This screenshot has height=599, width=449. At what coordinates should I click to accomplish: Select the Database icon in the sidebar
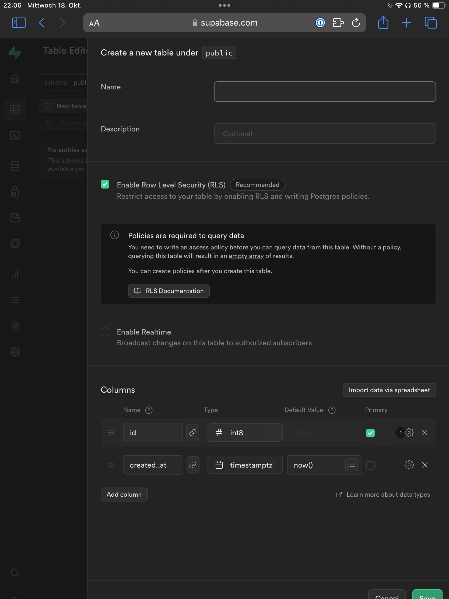point(15,166)
